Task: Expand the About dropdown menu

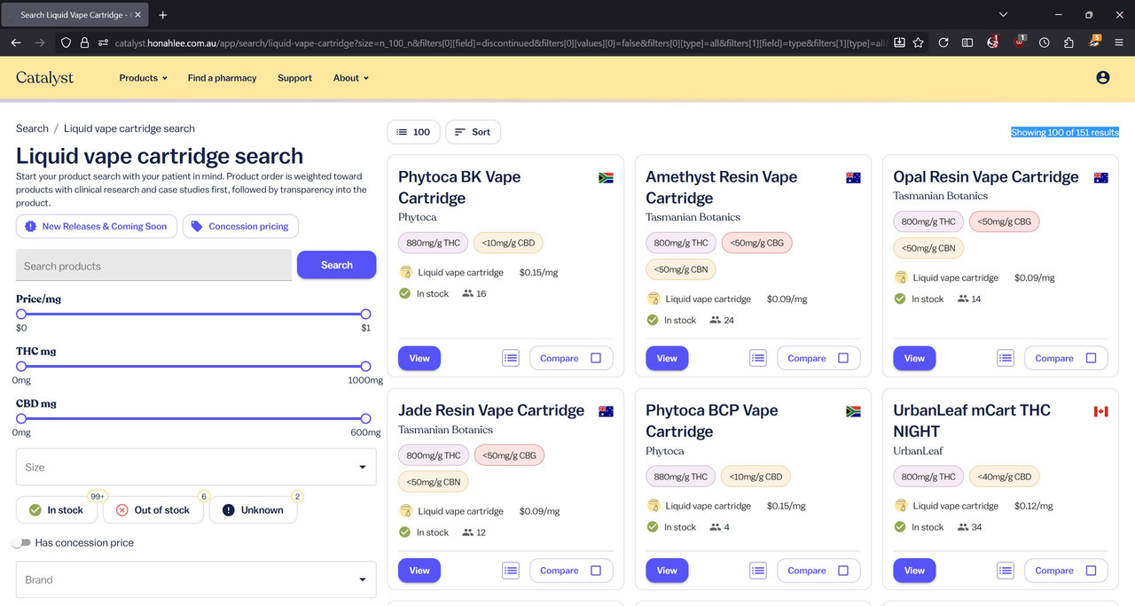Action: (351, 78)
